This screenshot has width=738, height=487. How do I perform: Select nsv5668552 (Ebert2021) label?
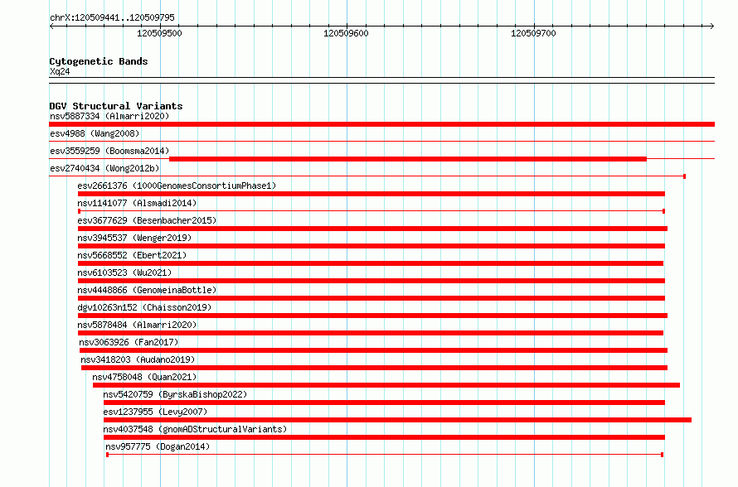point(132,255)
